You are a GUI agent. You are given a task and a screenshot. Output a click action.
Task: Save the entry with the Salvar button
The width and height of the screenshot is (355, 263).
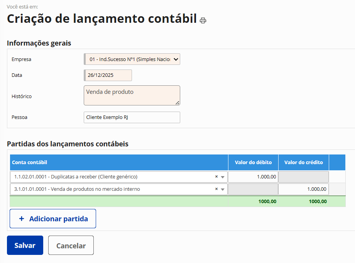click(x=25, y=246)
